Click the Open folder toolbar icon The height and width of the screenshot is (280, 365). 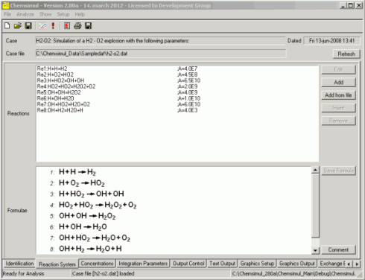[x=17, y=25]
